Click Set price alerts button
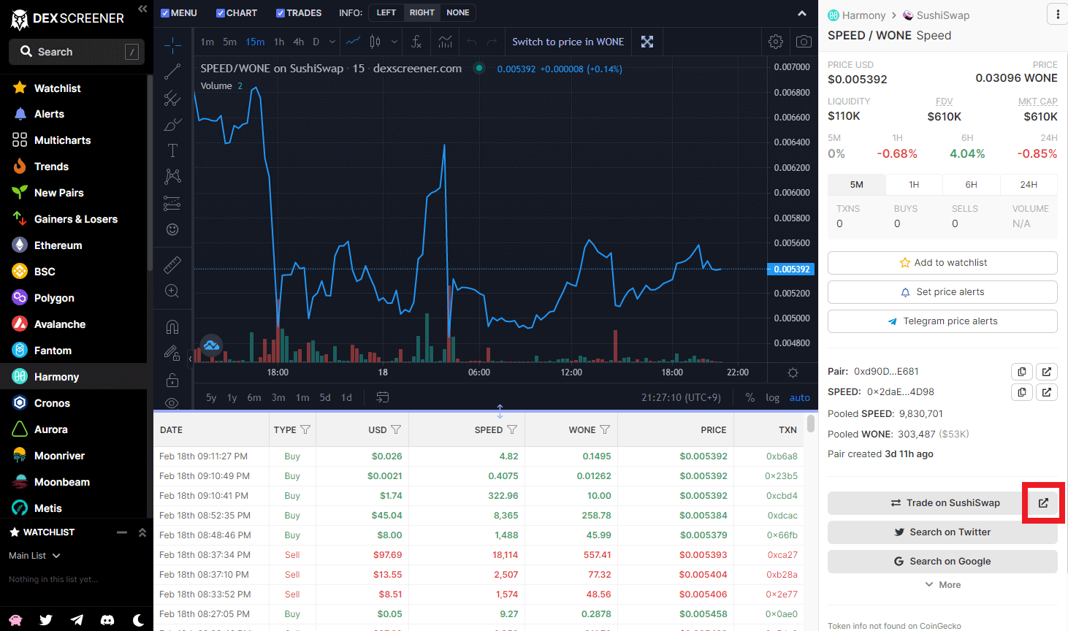This screenshot has width=1068, height=631. click(x=942, y=292)
